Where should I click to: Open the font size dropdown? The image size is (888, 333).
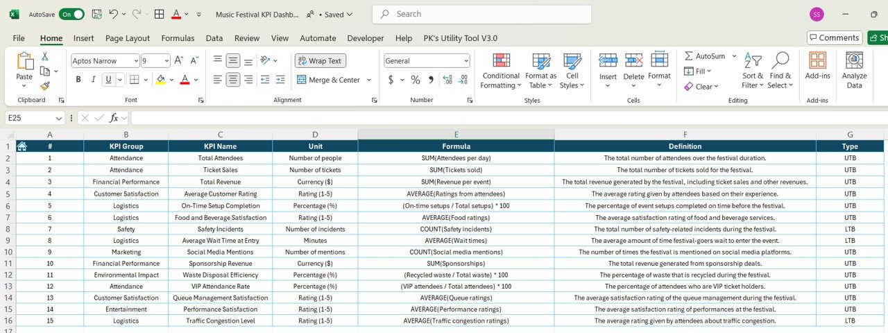pos(166,61)
